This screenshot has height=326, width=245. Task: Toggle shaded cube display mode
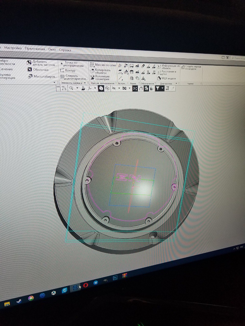click(x=101, y=88)
